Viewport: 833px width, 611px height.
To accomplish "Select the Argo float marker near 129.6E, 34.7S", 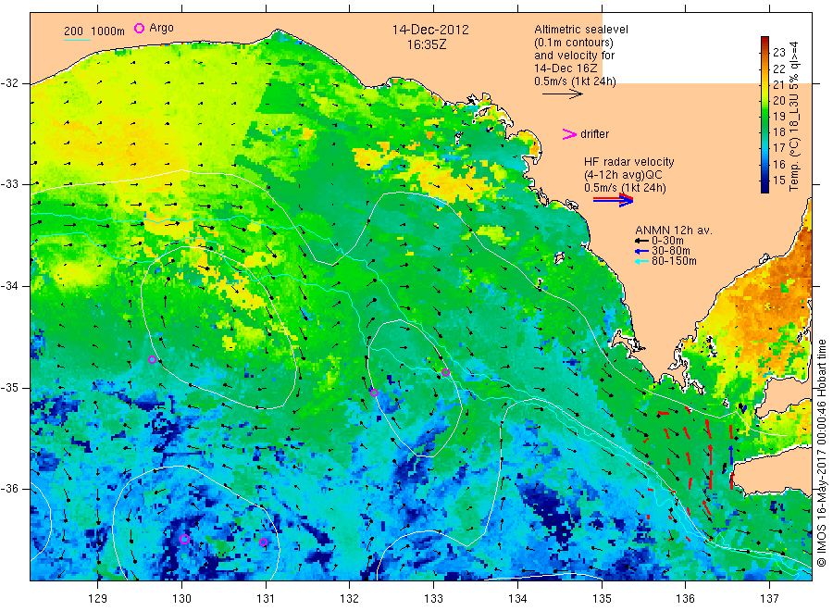I will coord(152,360).
